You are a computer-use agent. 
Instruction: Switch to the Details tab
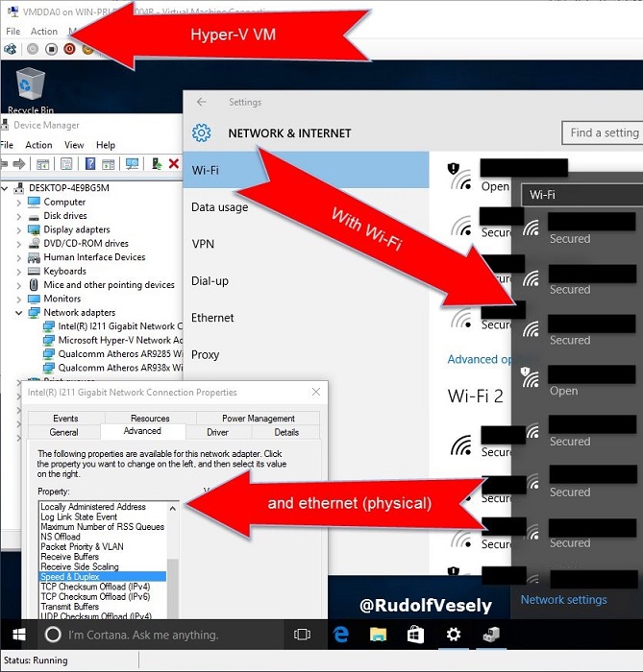point(286,432)
